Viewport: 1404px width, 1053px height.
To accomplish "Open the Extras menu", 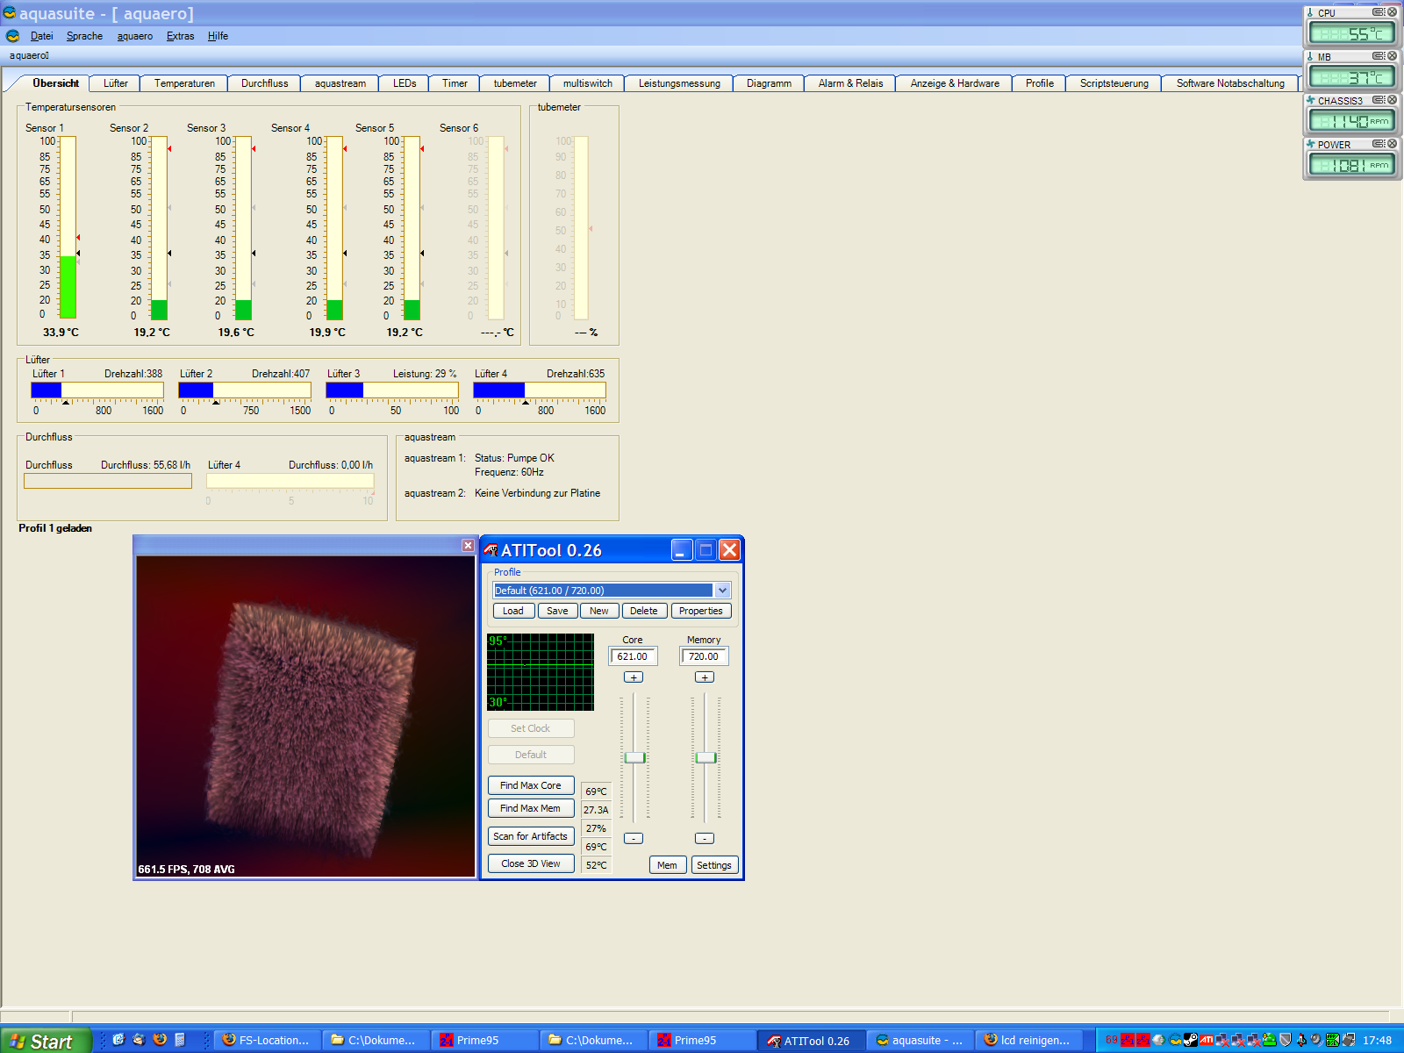I will [180, 36].
